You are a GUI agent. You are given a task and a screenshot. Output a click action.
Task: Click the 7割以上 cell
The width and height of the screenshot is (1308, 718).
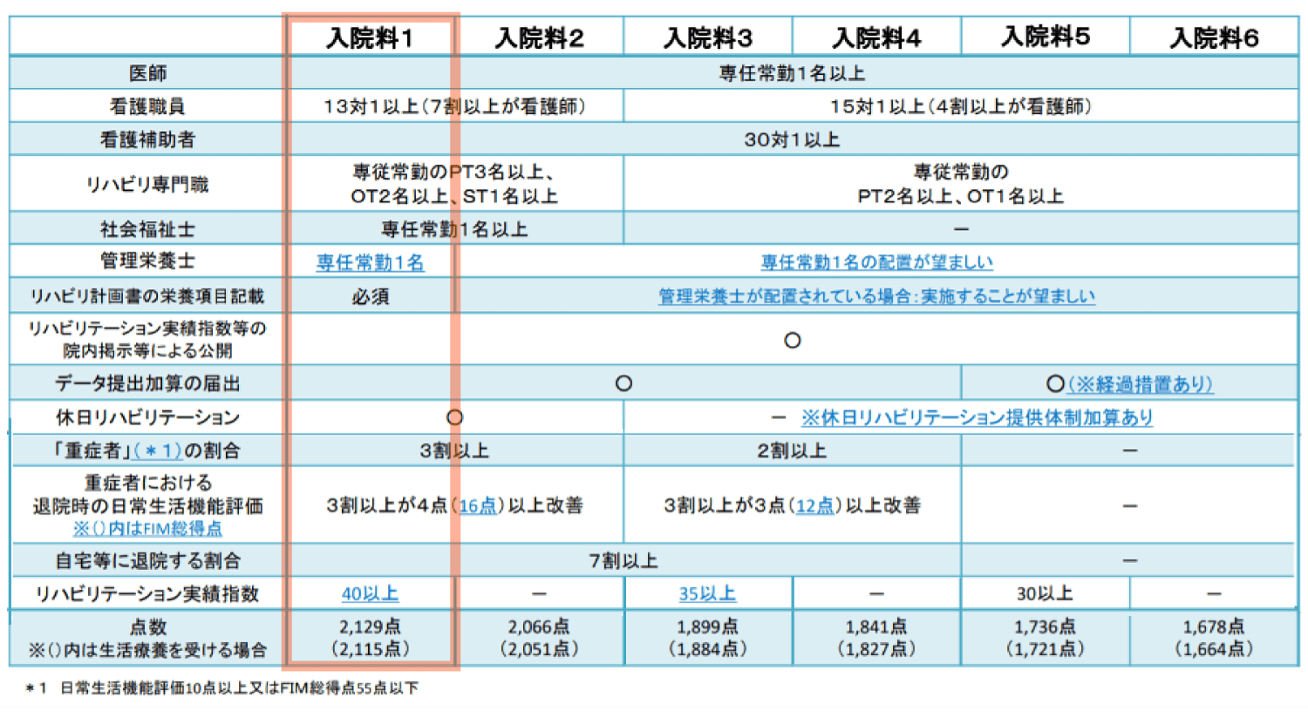click(623, 560)
